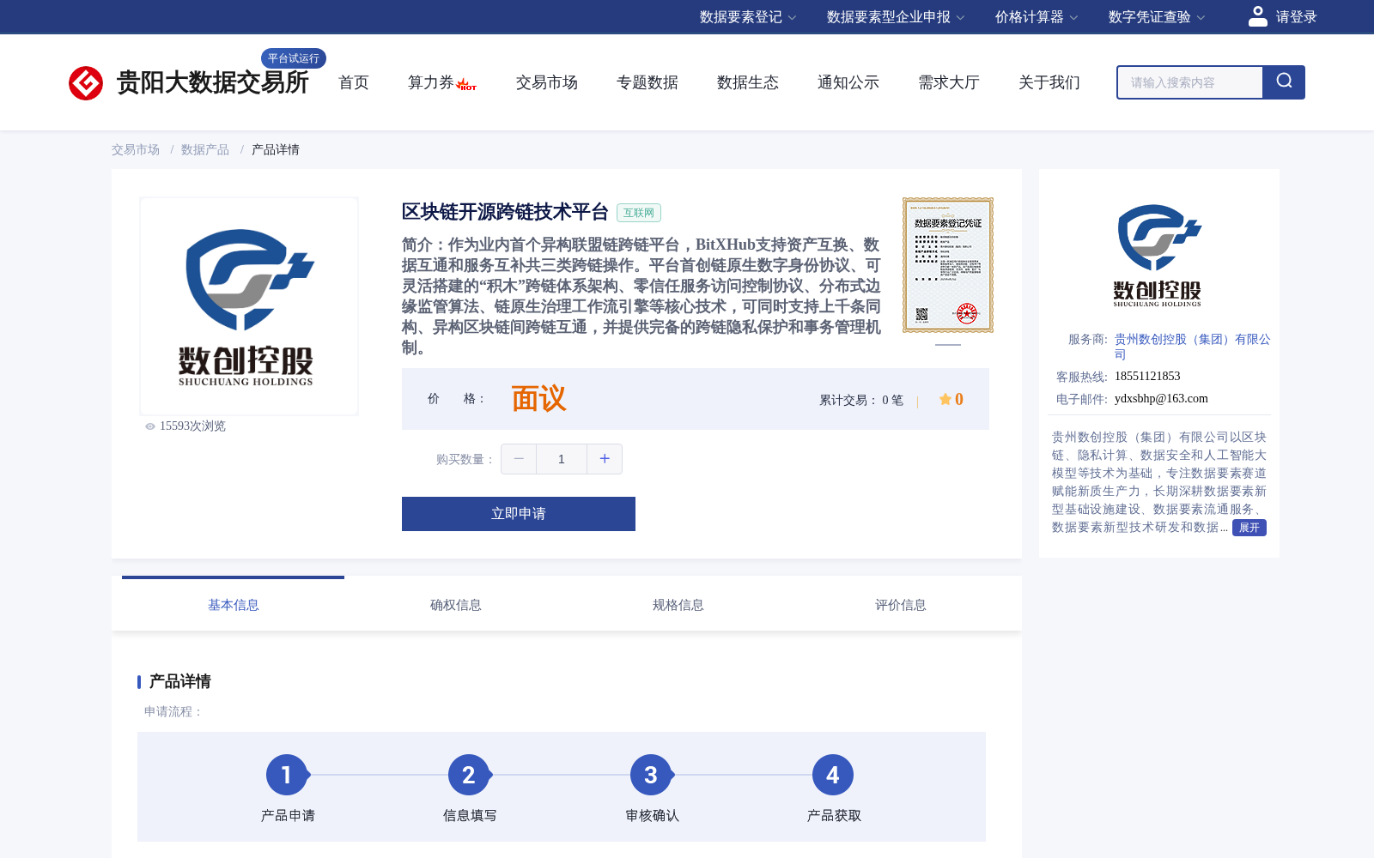
Task: Open the 交易市场 nav item
Action: coord(547,82)
